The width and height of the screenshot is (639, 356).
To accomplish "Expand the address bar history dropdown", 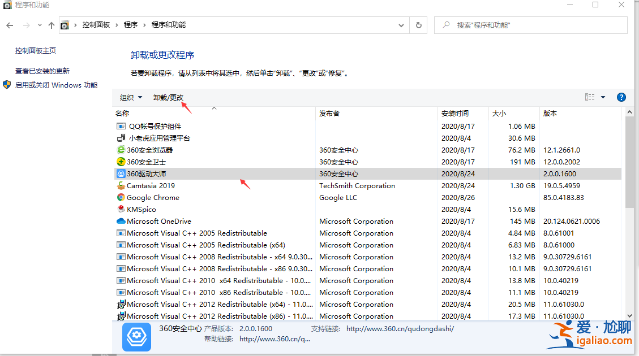I will click(401, 25).
